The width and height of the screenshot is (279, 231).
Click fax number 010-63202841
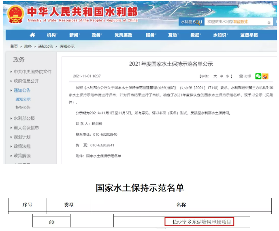(102, 145)
